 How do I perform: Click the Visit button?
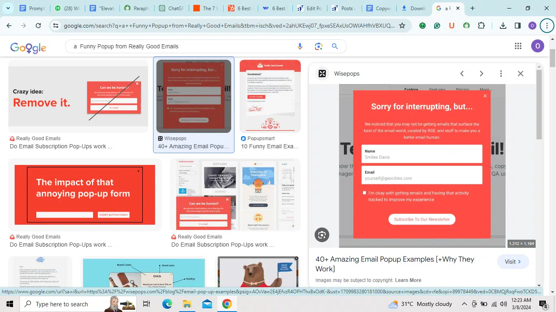point(513,262)
